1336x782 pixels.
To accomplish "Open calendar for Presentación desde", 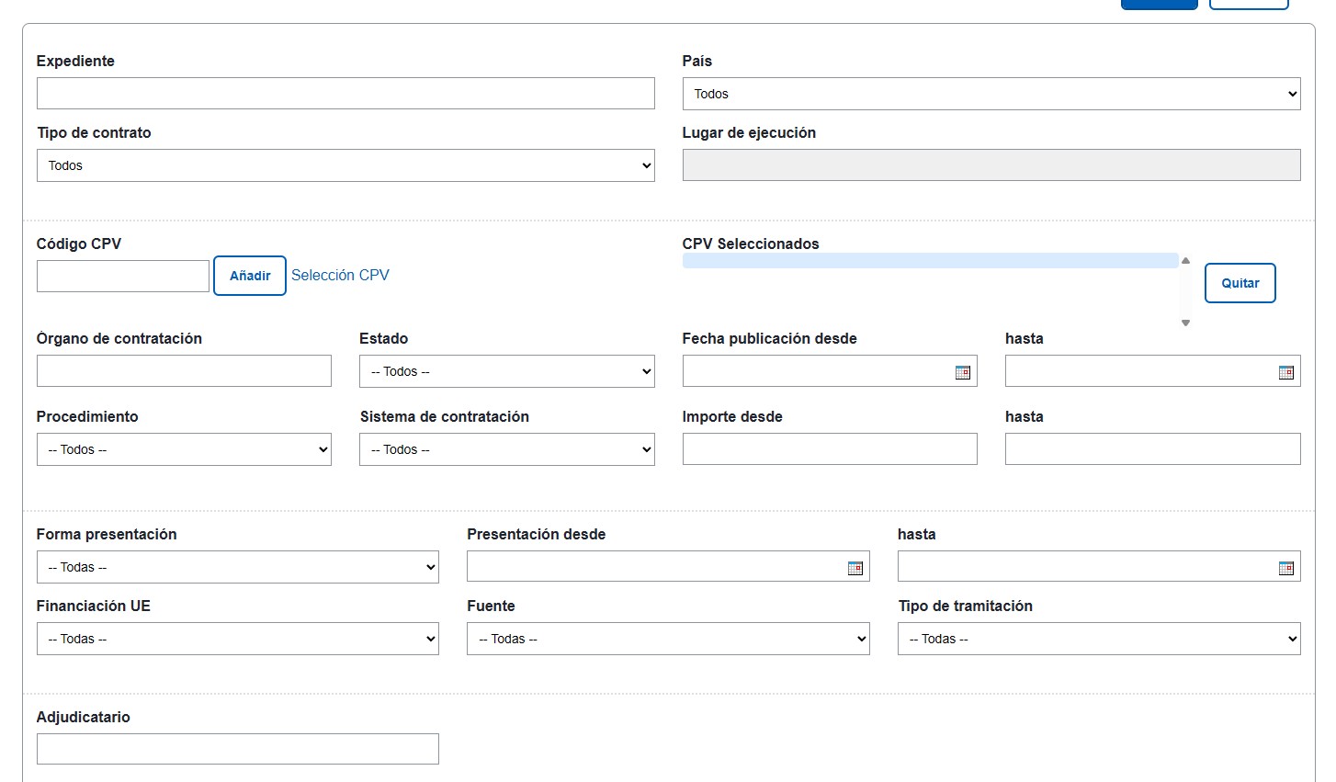I will (x=855, y=568).
